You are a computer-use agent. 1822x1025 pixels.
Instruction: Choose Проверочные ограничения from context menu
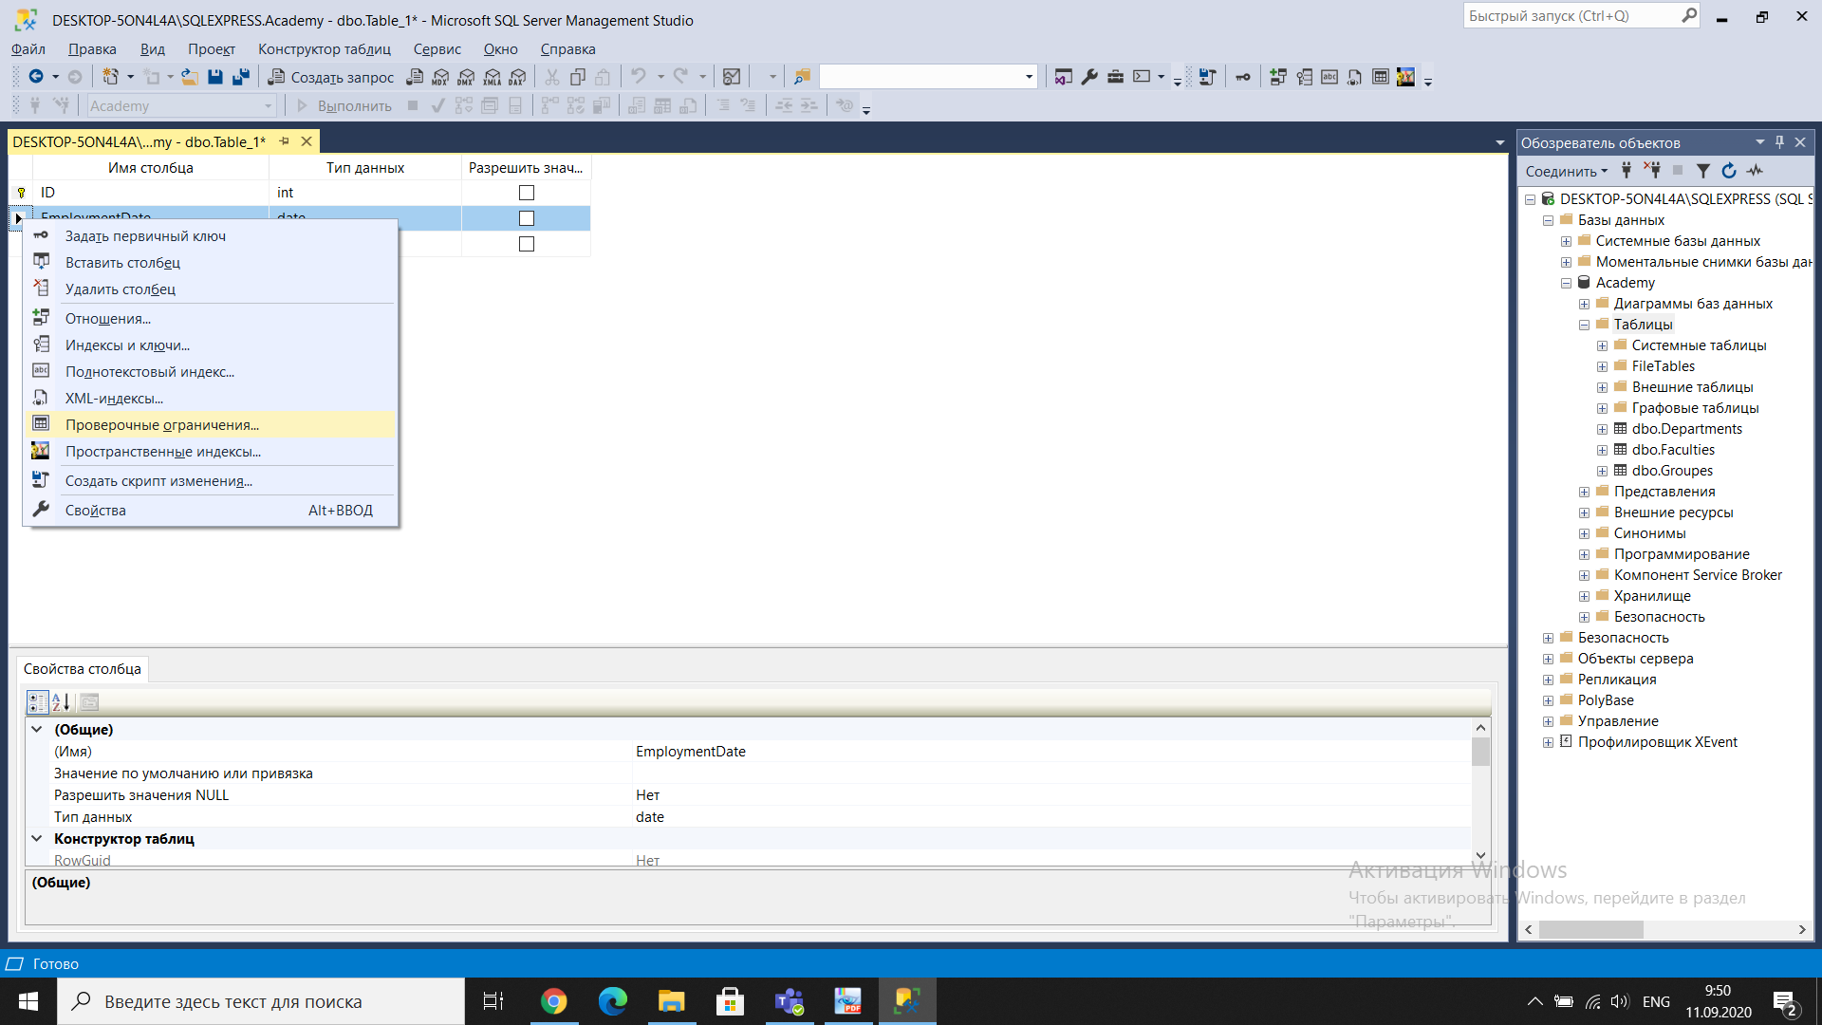(211, 425)
